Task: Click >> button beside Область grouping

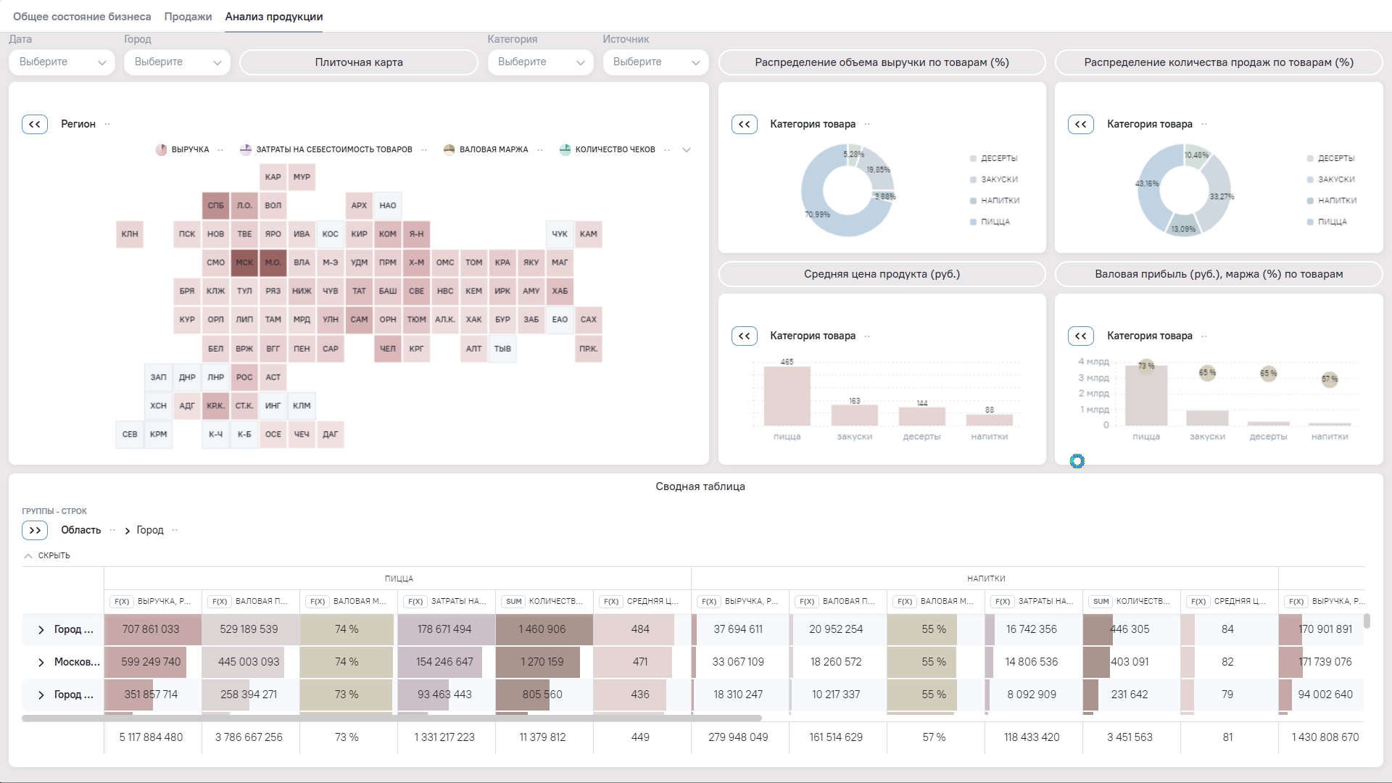Action: (x=35, y=530)
